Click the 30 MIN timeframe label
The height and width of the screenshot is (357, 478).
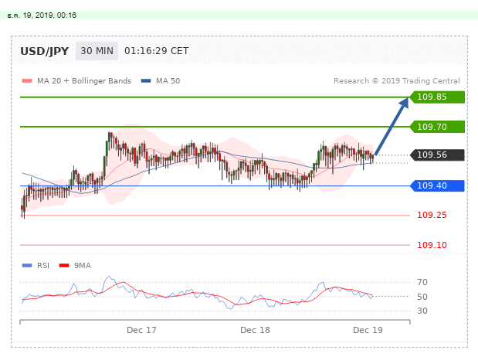coord(97,51)
